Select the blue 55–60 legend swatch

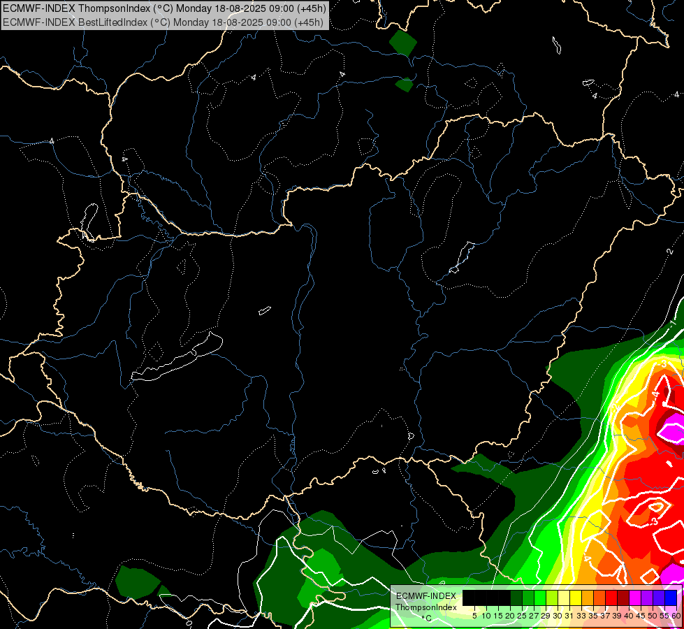(x=671, y=598)
